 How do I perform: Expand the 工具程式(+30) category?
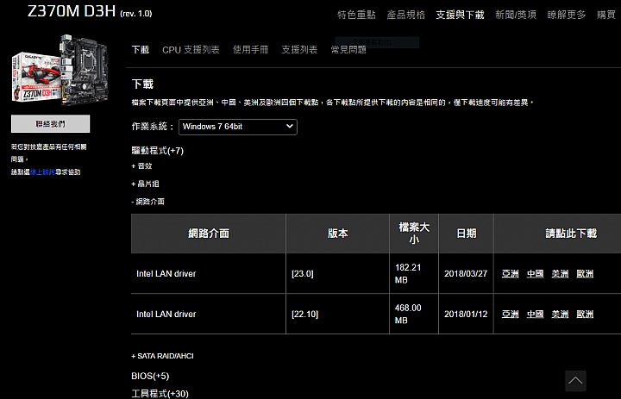(160, 394)
